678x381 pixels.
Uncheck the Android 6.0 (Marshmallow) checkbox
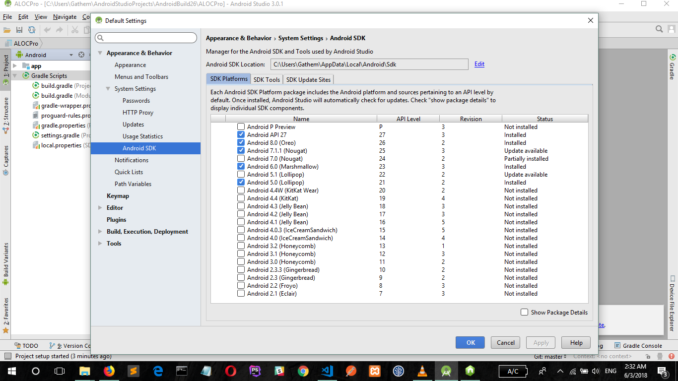click(241, 167)
